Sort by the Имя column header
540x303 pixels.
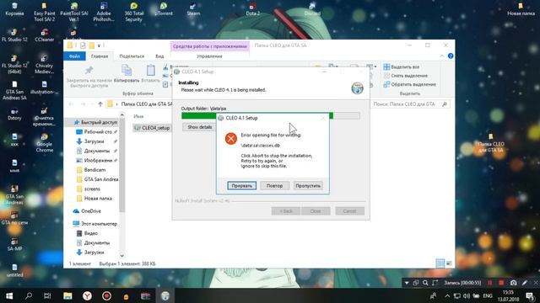pos(138,116)
